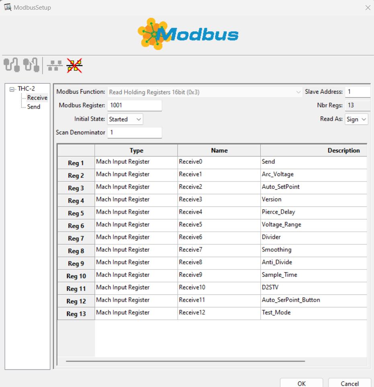Image resolution: width=374 pixels, height=387 pixels.
Task: Select the Reg 13 row header
Action: (76, 314)
